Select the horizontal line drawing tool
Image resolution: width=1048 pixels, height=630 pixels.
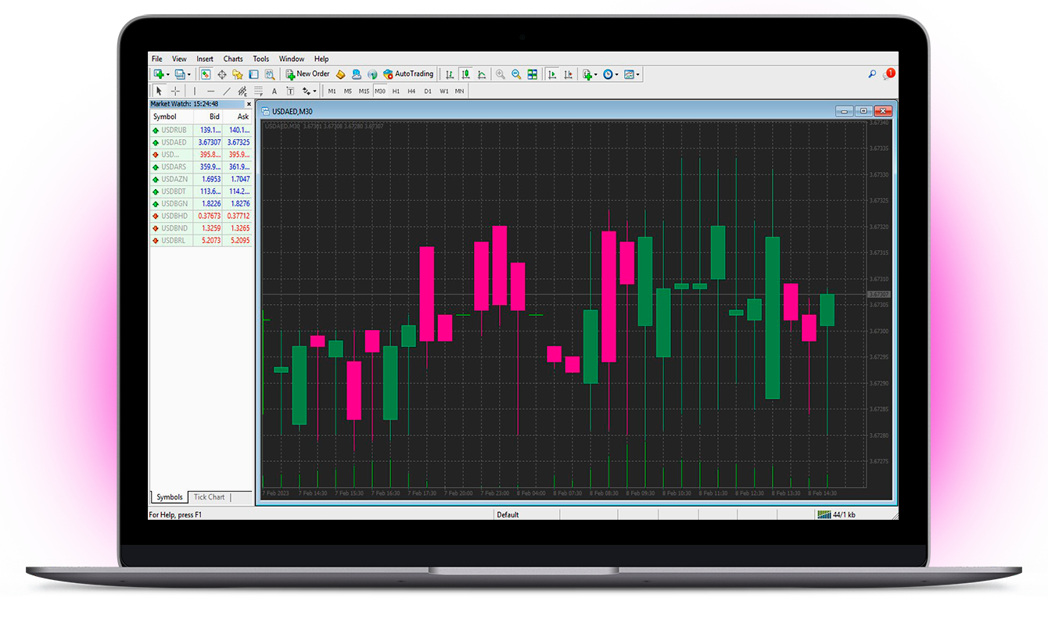pos(210,91)
